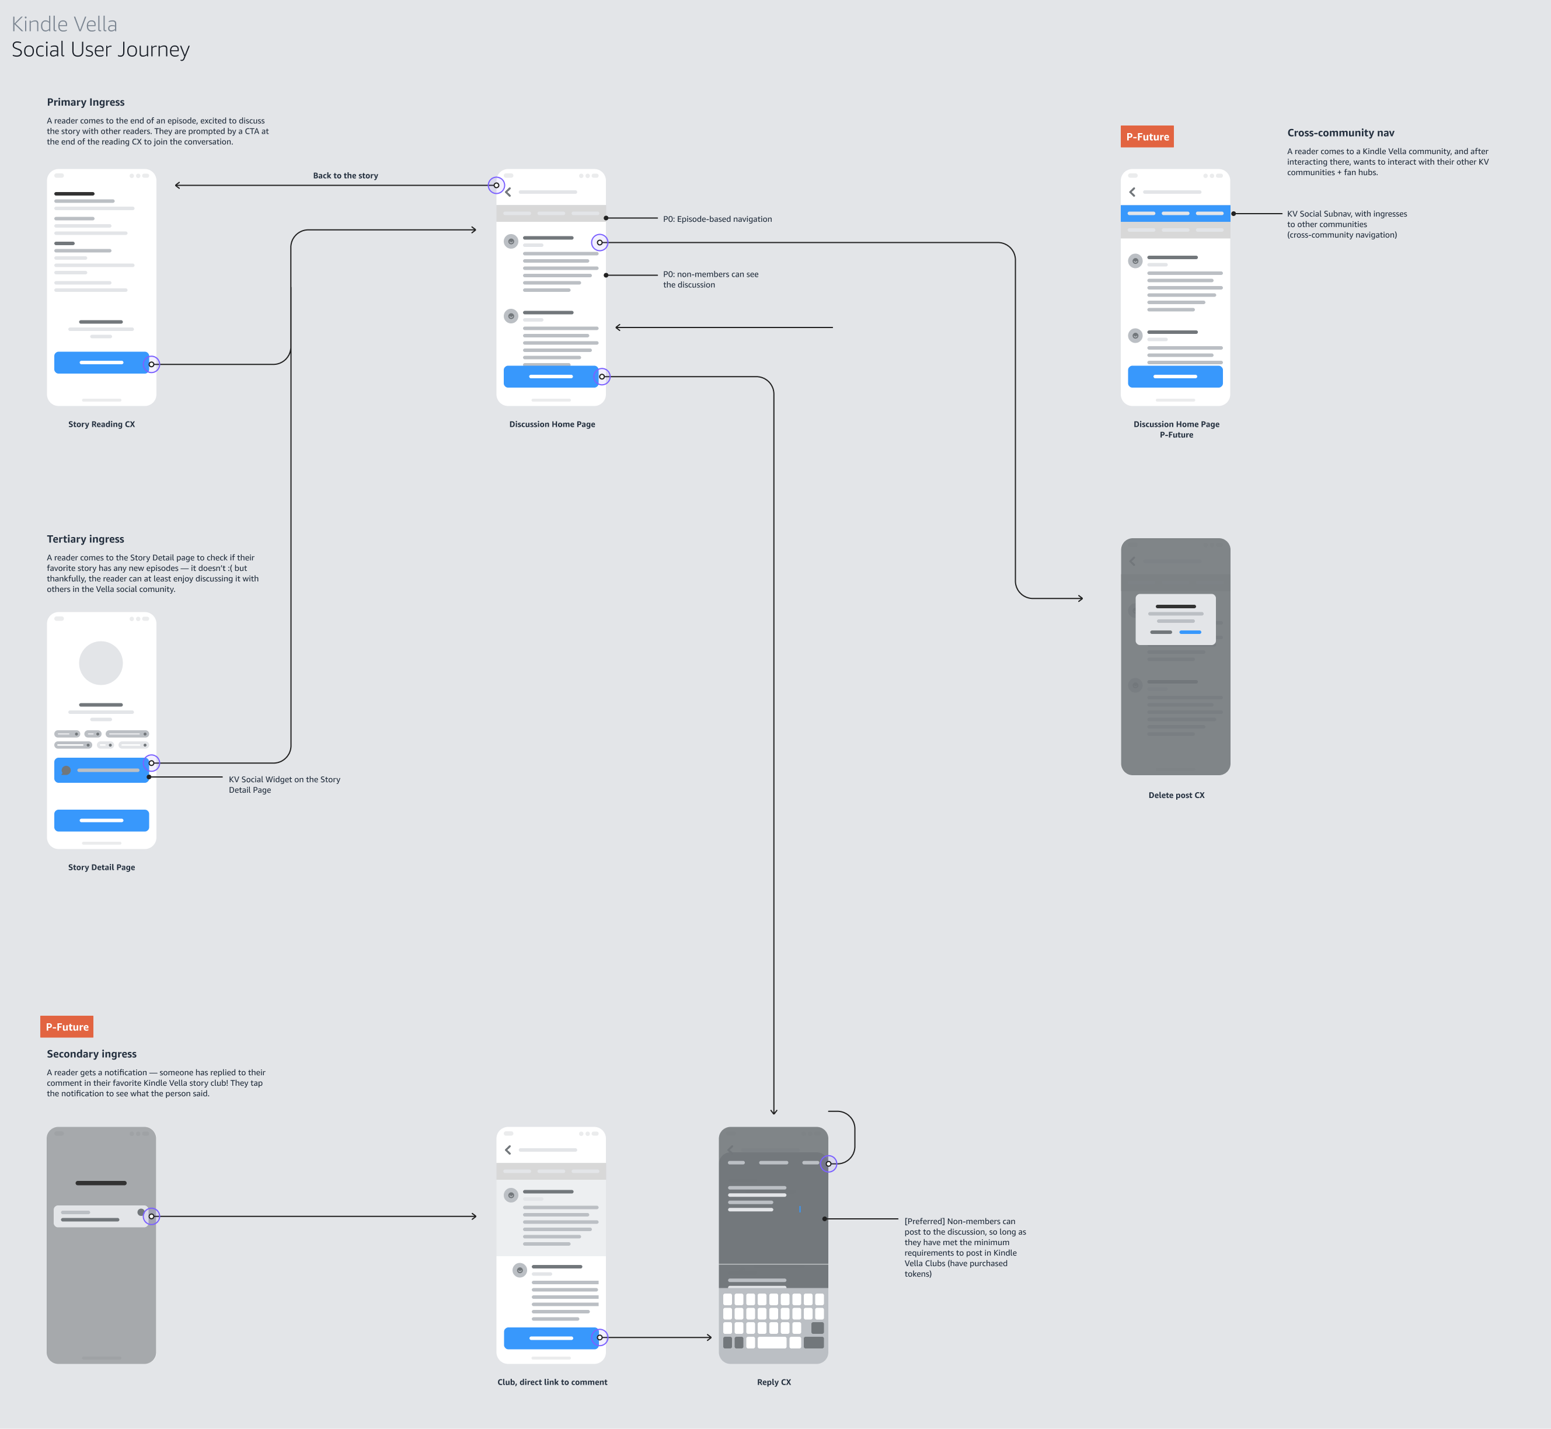The image size is (1551, 1429).
Task: Click indented reply avatar in Club direct link mockup
Action: coord(520,1270)
